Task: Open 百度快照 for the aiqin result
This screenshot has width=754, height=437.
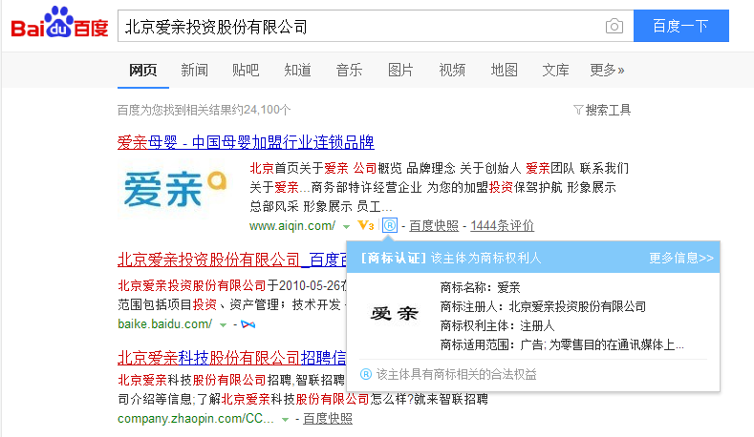Action: [x=434, y=226]
